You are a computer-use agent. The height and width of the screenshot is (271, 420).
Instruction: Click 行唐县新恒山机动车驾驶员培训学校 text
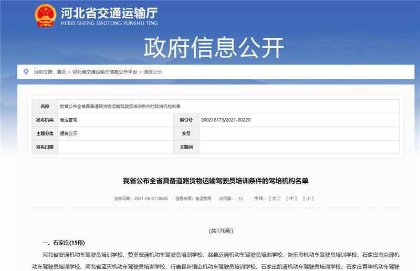point(213,266)
